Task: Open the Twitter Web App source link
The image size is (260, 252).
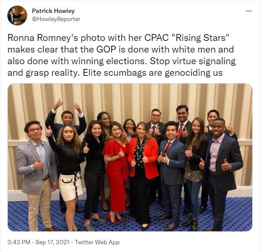Action: (97, 242)
